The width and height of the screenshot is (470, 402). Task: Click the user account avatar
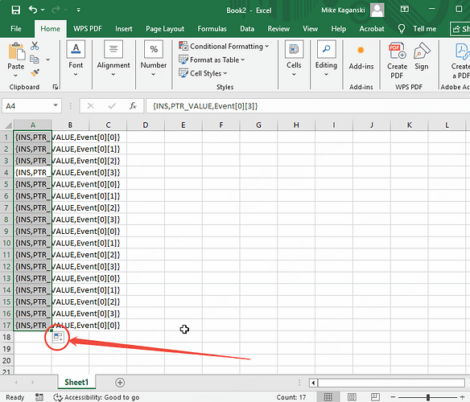pyautogui.click(x=377, y=10)
